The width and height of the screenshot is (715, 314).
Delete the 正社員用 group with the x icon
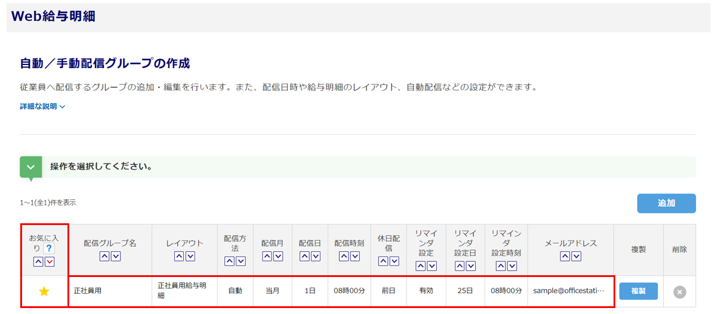(x=680, y=292)
